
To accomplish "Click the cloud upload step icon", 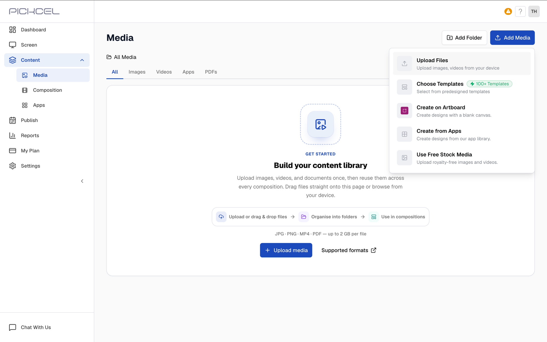I will (221, 217).
